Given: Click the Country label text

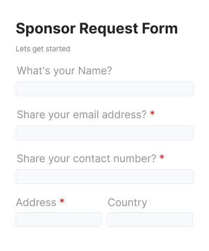Looking at the screenshot, I should (127, 203).
